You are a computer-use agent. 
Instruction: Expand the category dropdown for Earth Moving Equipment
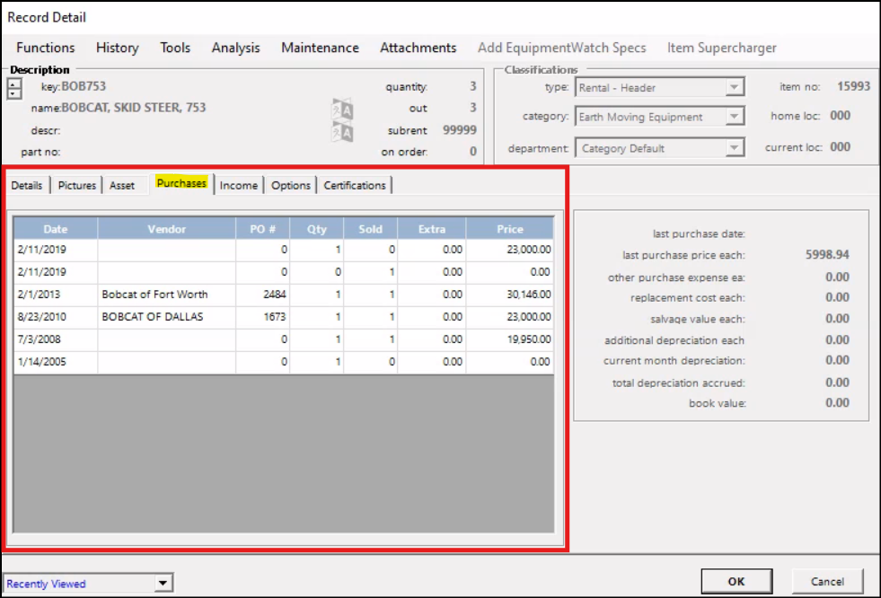(735, 117)
